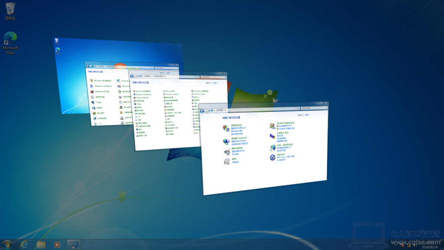Expand 控制面板 breadcrumb arrow in front window
Screen dimensions: 444x250
click(225, 110)
